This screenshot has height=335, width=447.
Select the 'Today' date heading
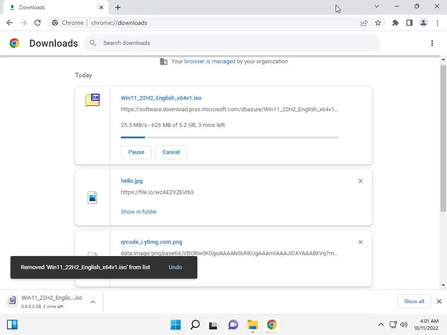tap(83, 75)
